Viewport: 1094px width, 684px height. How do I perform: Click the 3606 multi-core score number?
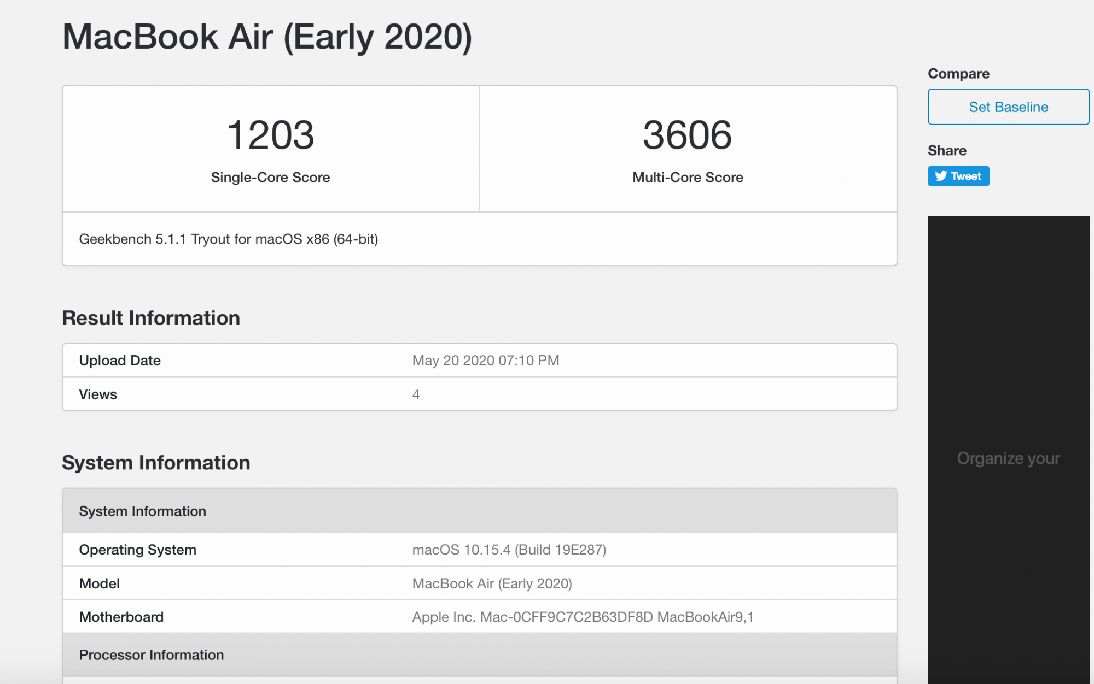[687, 135]
